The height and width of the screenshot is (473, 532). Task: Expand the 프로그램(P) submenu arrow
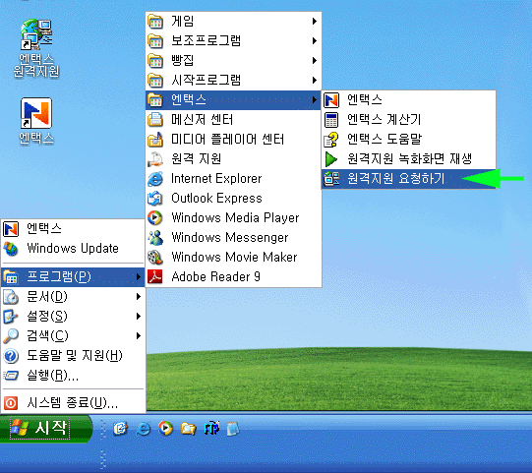coord(139,277)
